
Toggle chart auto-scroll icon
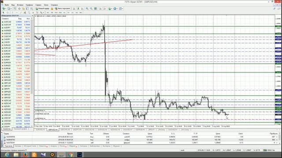(100, 9)
